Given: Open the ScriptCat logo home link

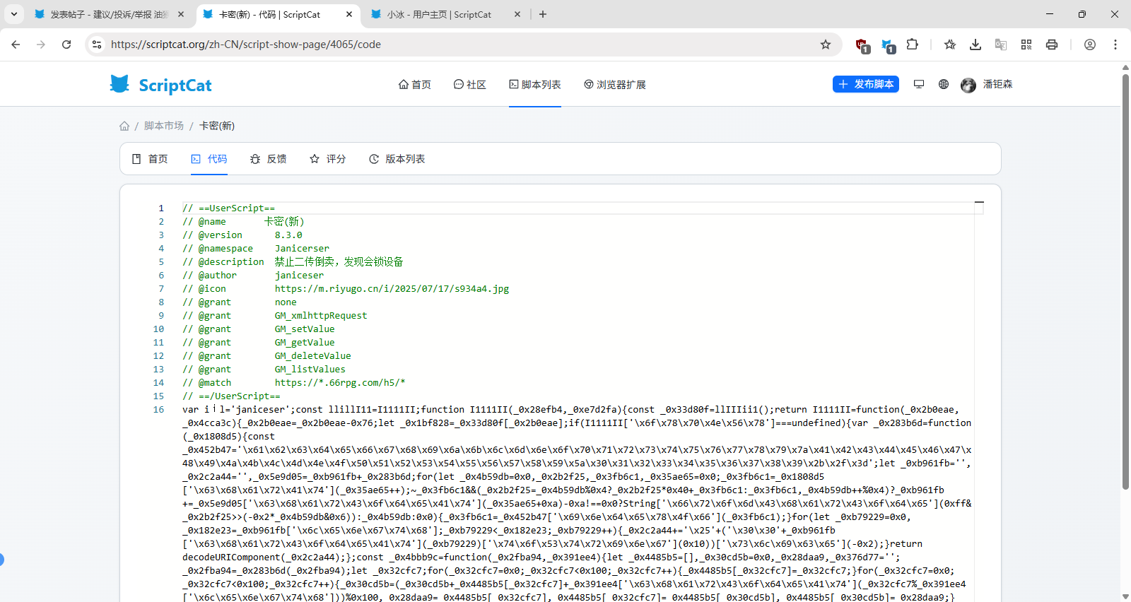Looking at the screenshot, I should click(x=161, y=85).
